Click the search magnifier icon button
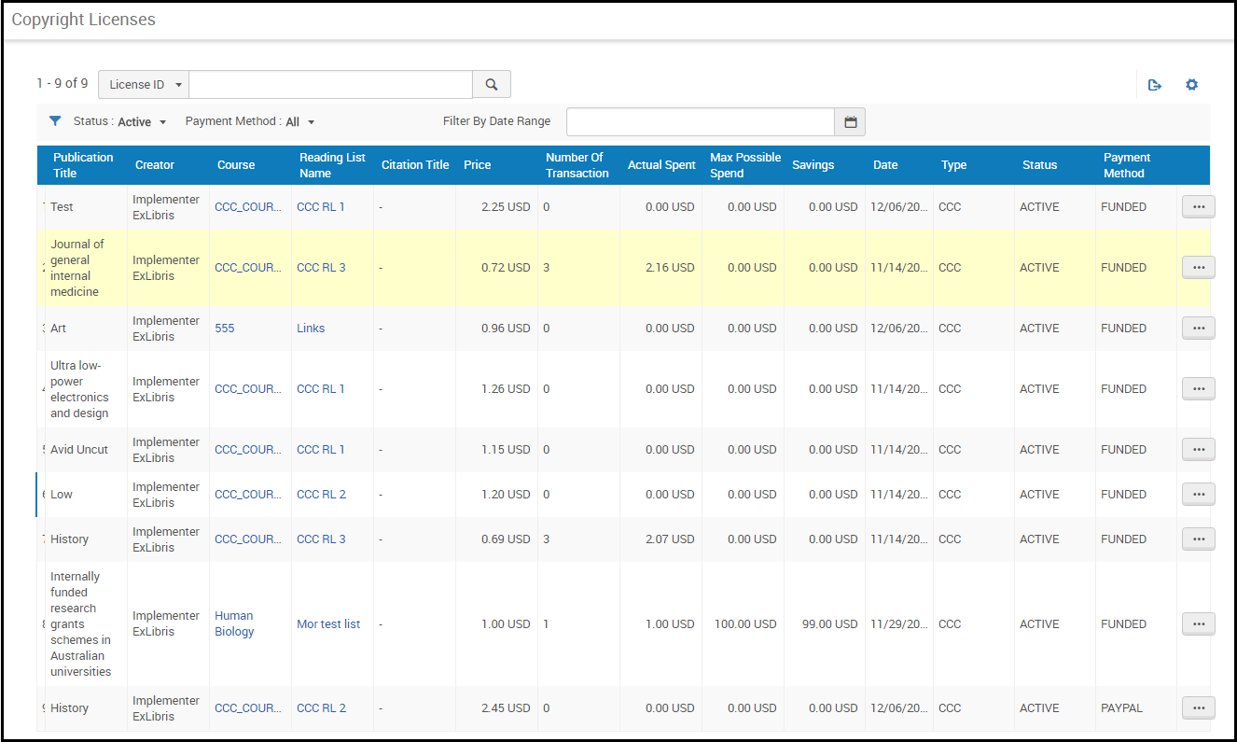 492,85
